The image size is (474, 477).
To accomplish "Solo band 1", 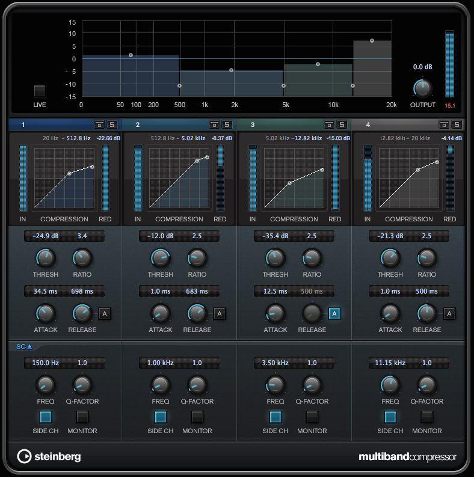I will [112, 125].
